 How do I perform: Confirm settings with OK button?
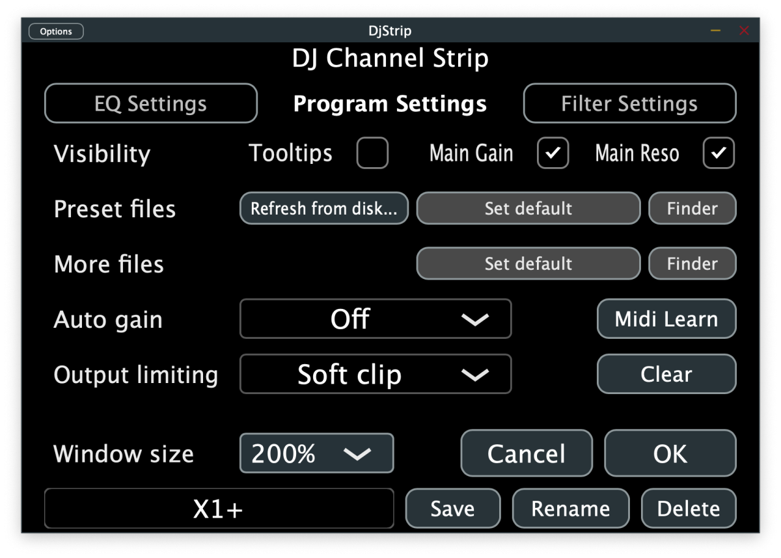[x=670, y=453]
